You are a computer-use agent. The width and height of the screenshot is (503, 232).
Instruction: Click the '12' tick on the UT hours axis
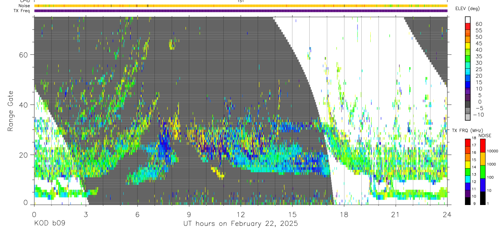(241, 214)
